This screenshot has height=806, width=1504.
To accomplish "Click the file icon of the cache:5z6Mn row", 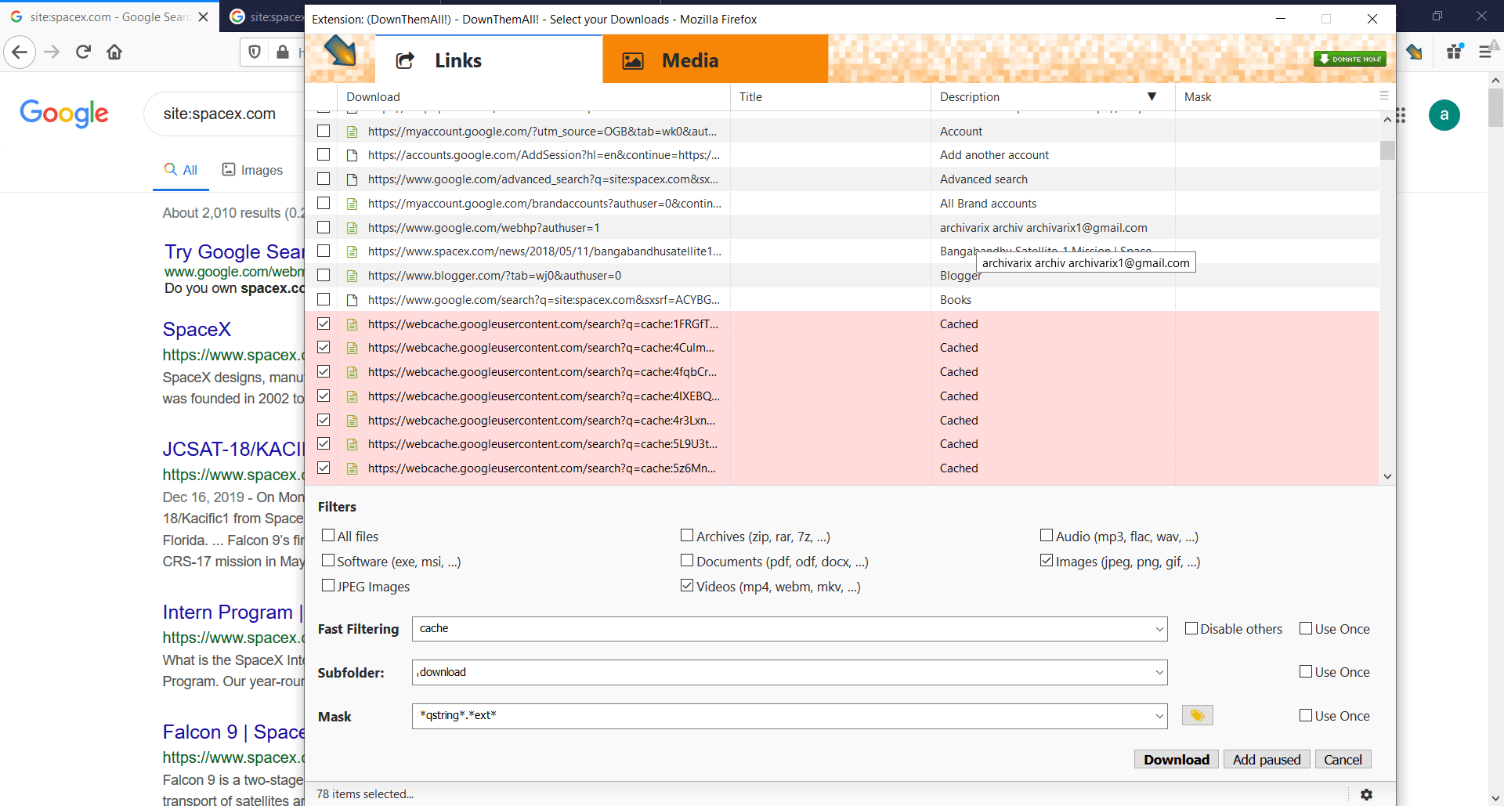I will [352, 468].
